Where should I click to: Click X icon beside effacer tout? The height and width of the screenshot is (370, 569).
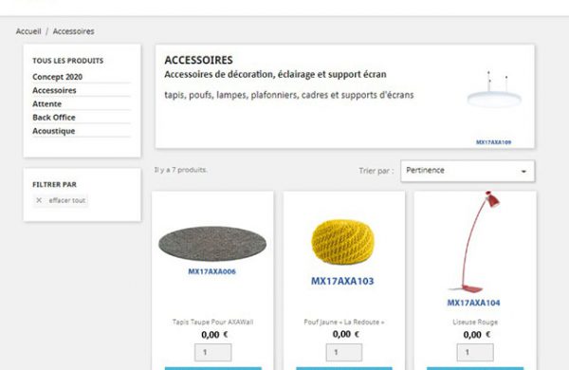pos(39,200)
